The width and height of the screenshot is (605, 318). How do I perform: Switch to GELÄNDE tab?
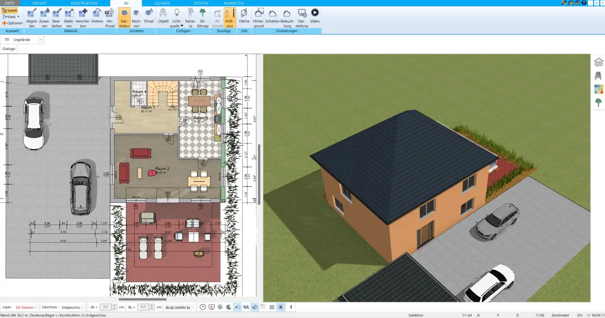tap(162, 3)
